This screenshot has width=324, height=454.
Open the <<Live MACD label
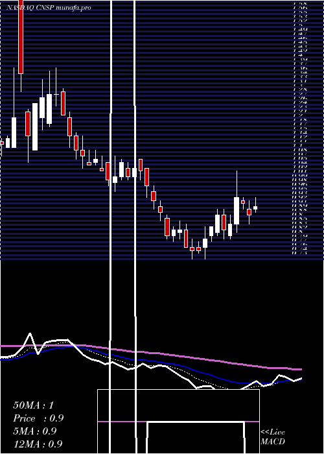[273, 437]
